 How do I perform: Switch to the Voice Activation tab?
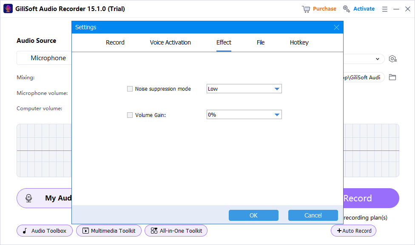pyautogui.click(x=170, y=42)
